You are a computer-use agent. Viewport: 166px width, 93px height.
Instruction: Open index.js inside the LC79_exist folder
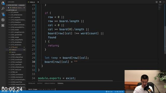(x=14, y=50)
